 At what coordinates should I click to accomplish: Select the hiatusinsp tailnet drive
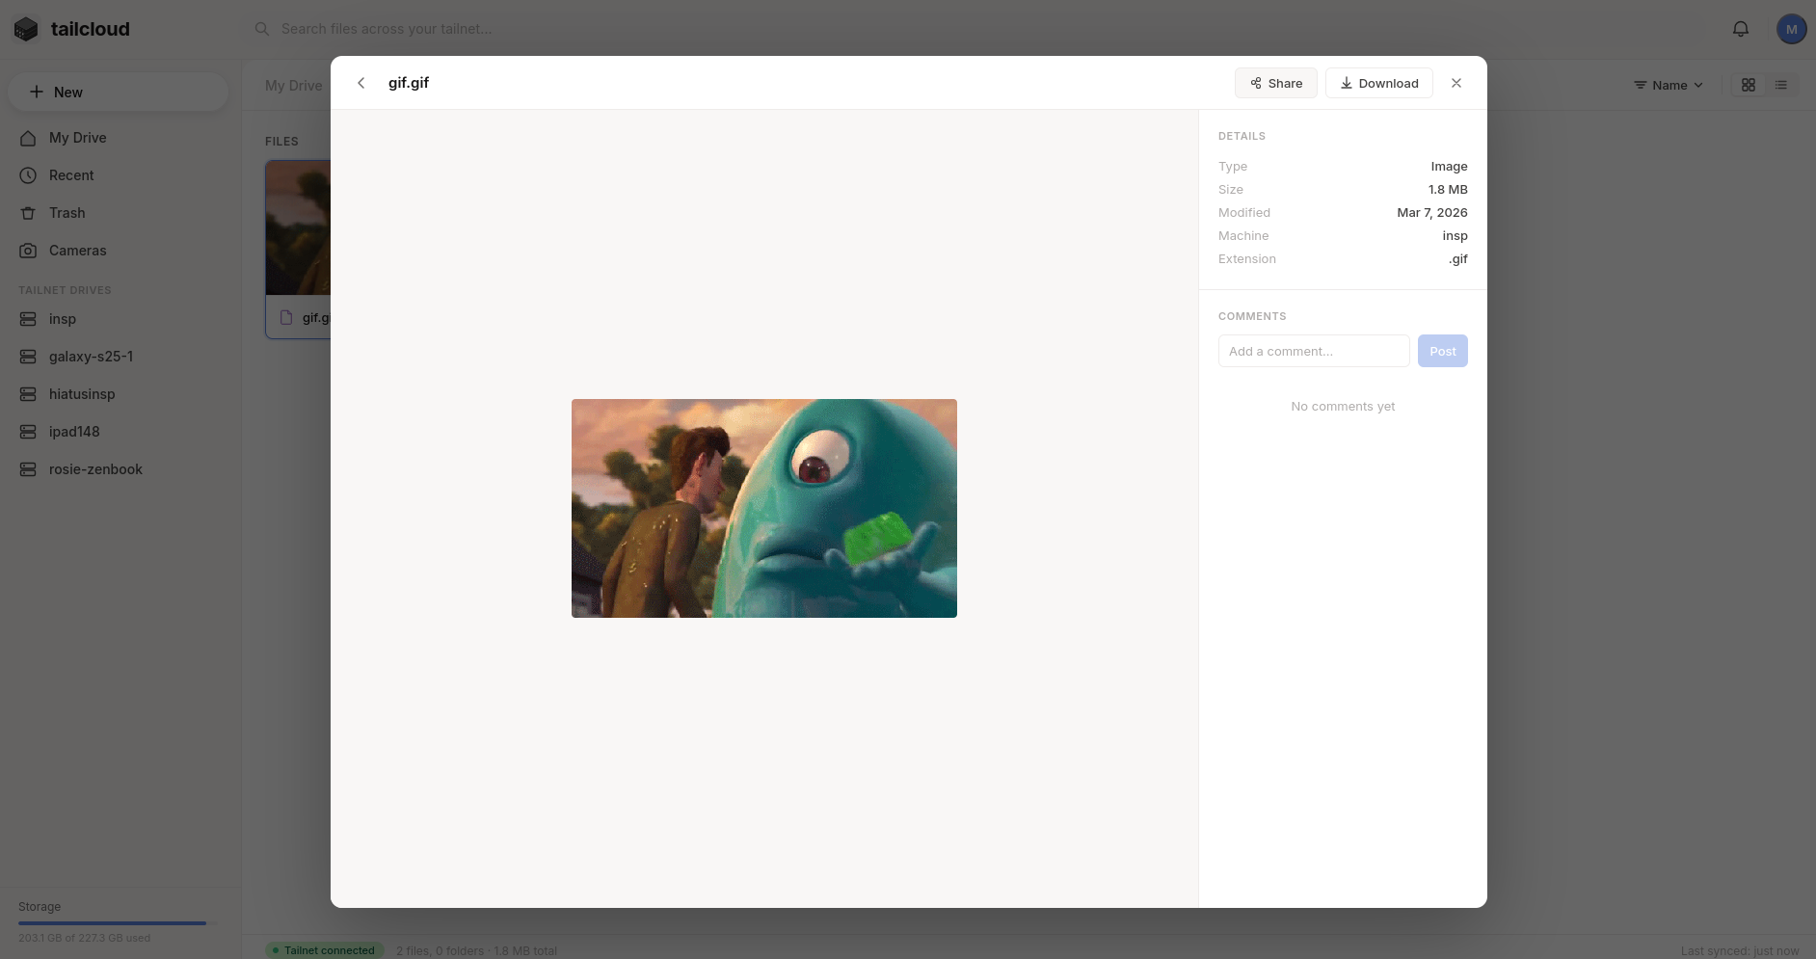tap(120, 394)
